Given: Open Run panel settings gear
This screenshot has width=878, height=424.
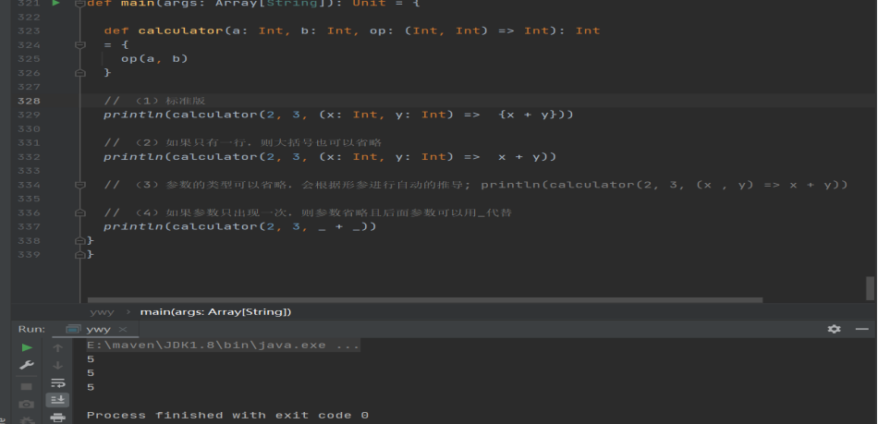Looking at the screenshot, I should tap(835, 329).
